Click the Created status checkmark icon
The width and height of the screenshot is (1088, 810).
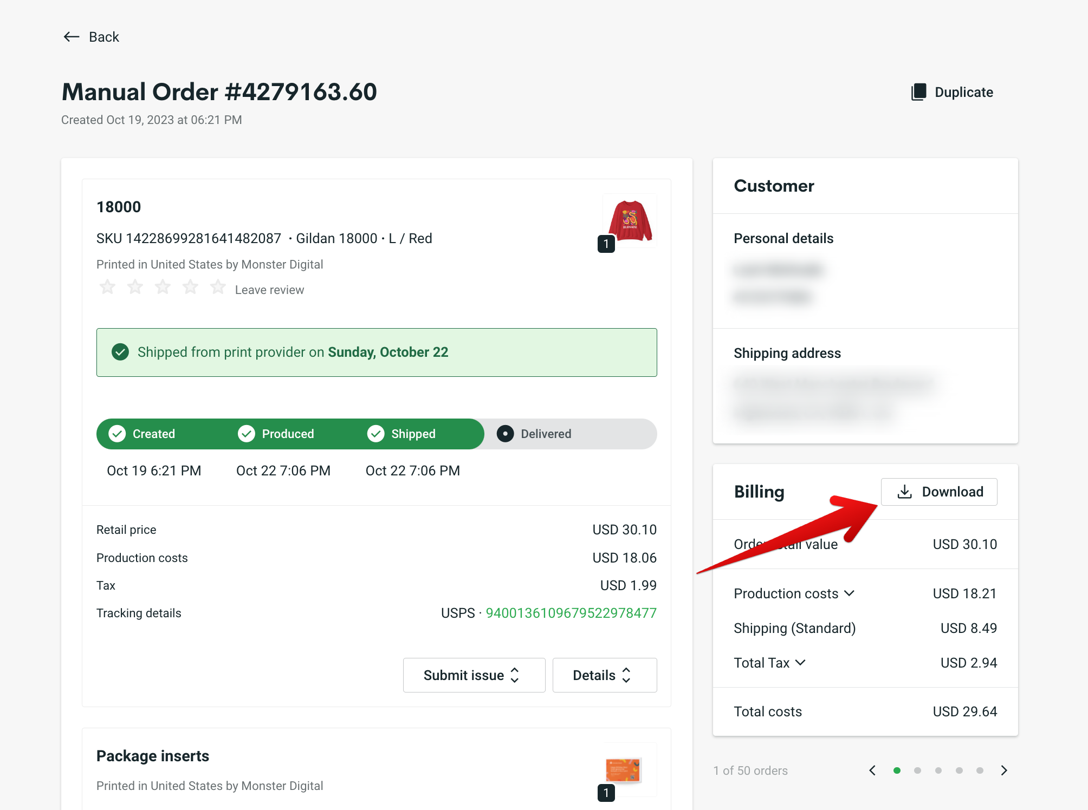click(x=116, y=433)
